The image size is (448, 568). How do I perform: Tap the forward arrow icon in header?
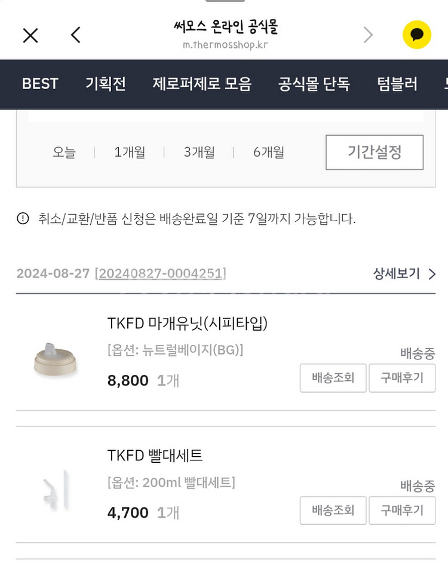click(368, 35)
